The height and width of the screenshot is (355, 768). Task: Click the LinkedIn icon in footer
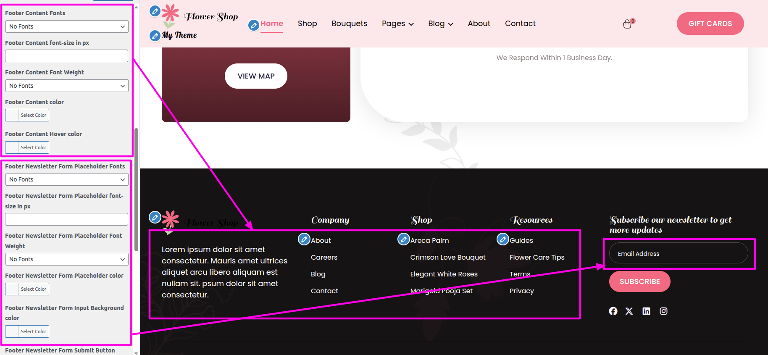(x=646, y=311)
